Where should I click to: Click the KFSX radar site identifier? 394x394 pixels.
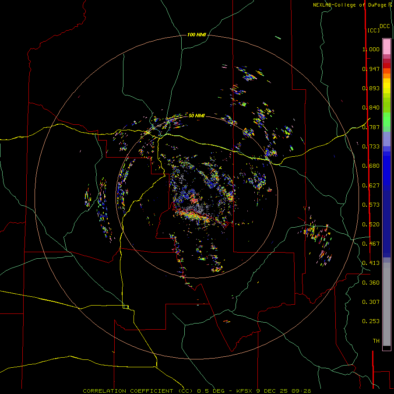coord(245,391)
